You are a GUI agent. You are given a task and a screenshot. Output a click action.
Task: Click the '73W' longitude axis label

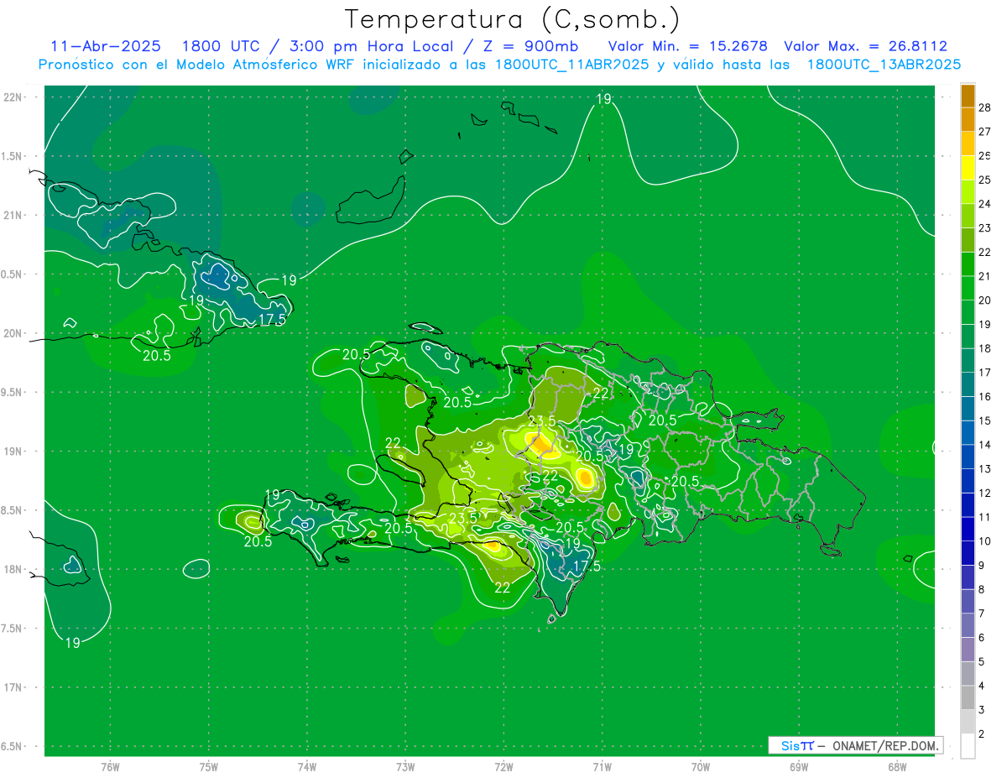405,767
